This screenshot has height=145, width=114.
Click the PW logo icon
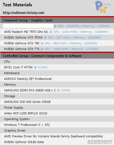[x=101, y=7]
